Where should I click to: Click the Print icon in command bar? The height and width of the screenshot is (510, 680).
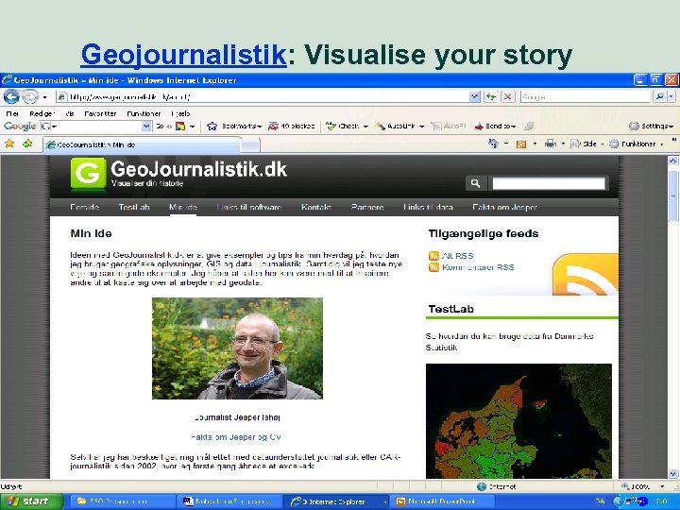tap(550, 144)
